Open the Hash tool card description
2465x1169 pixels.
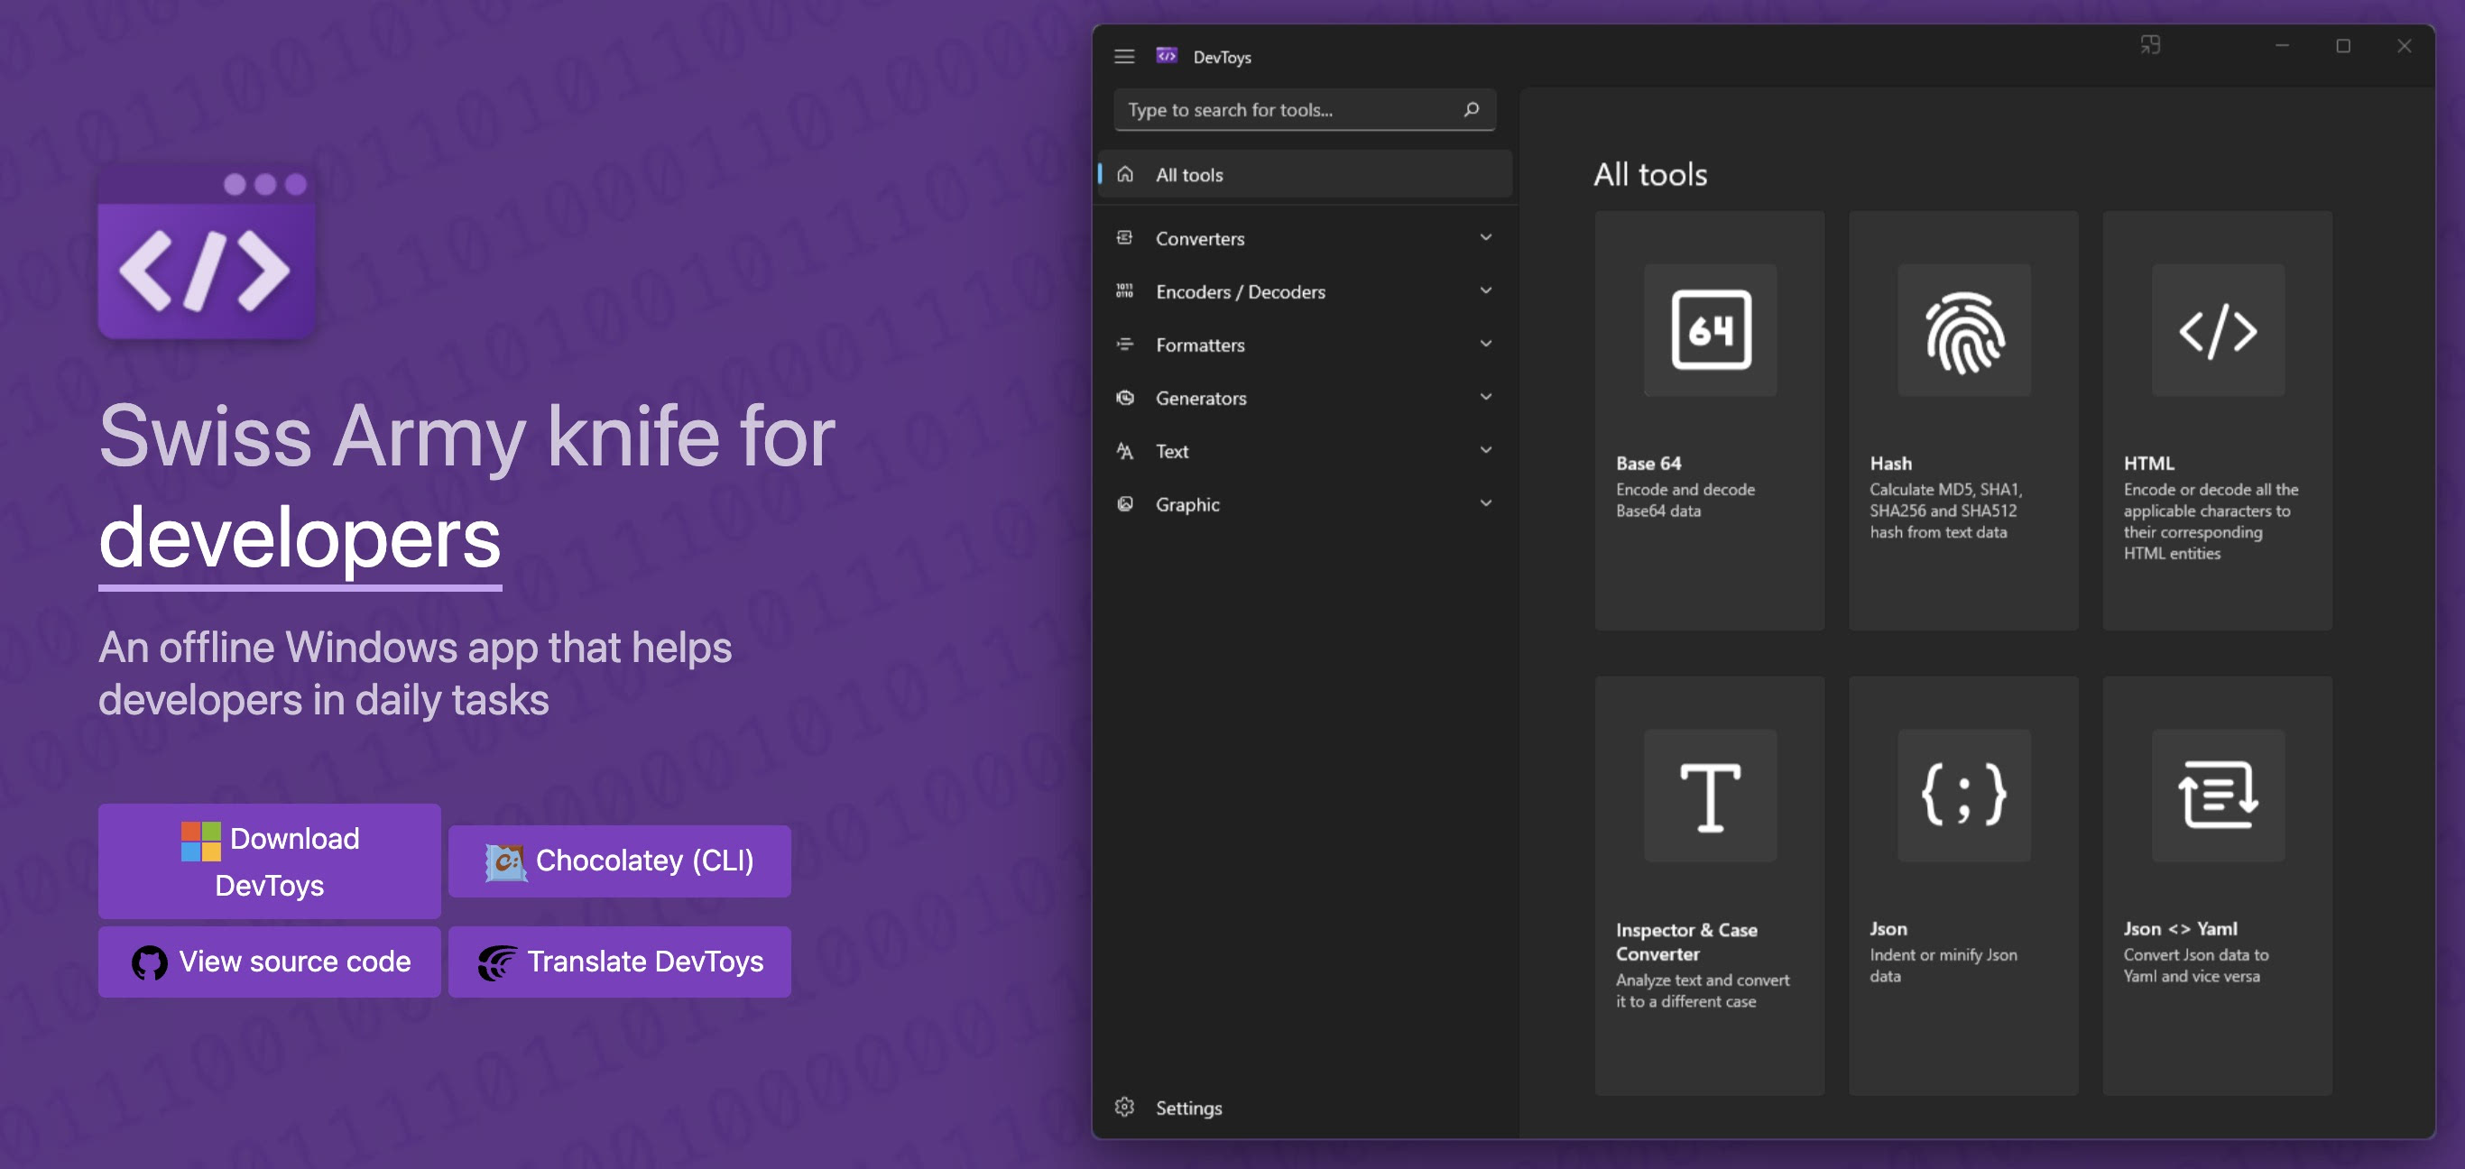coord(1945,511)
